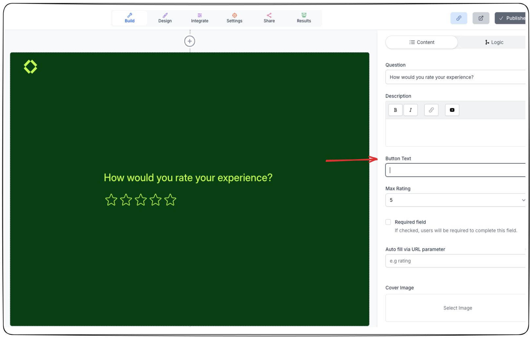This screenshot has width=532, height=338.
Task: Click the Button Text input field
Action: 455,170
